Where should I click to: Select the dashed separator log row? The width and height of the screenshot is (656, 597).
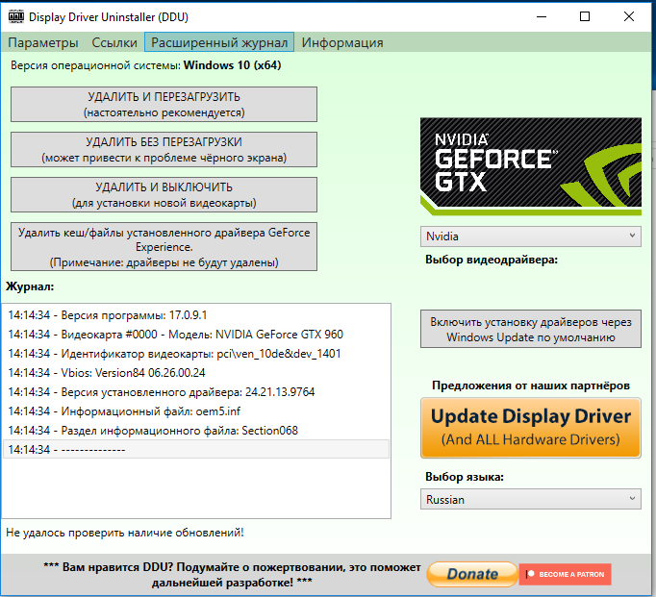click(x=196, y=449)
